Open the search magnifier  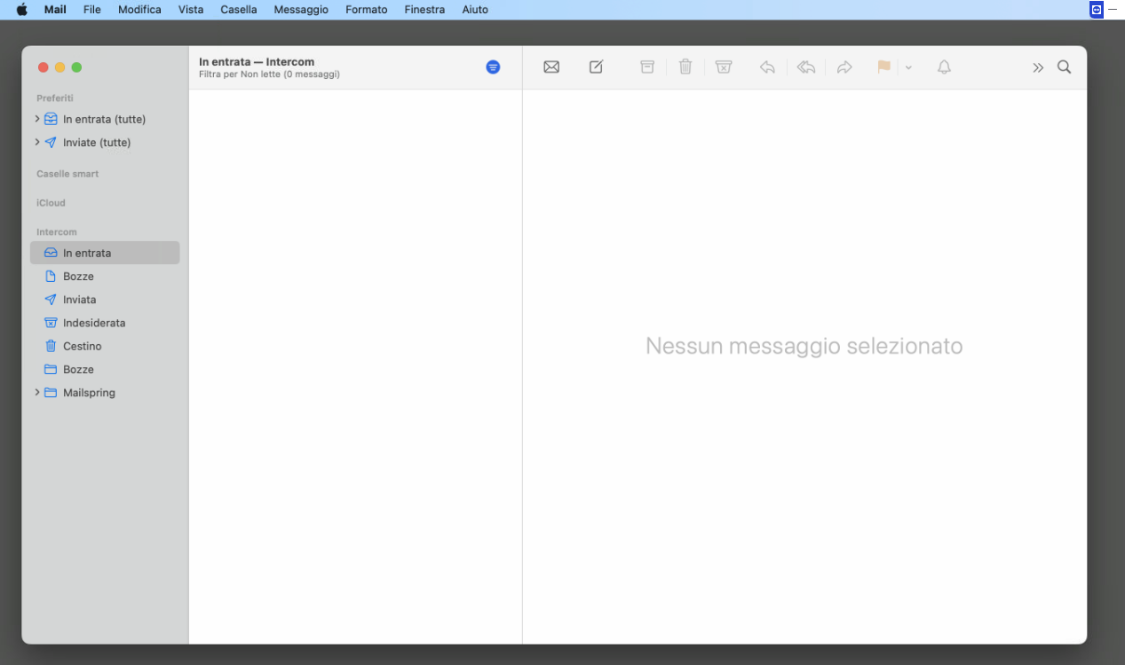[x=1064, y=67]
